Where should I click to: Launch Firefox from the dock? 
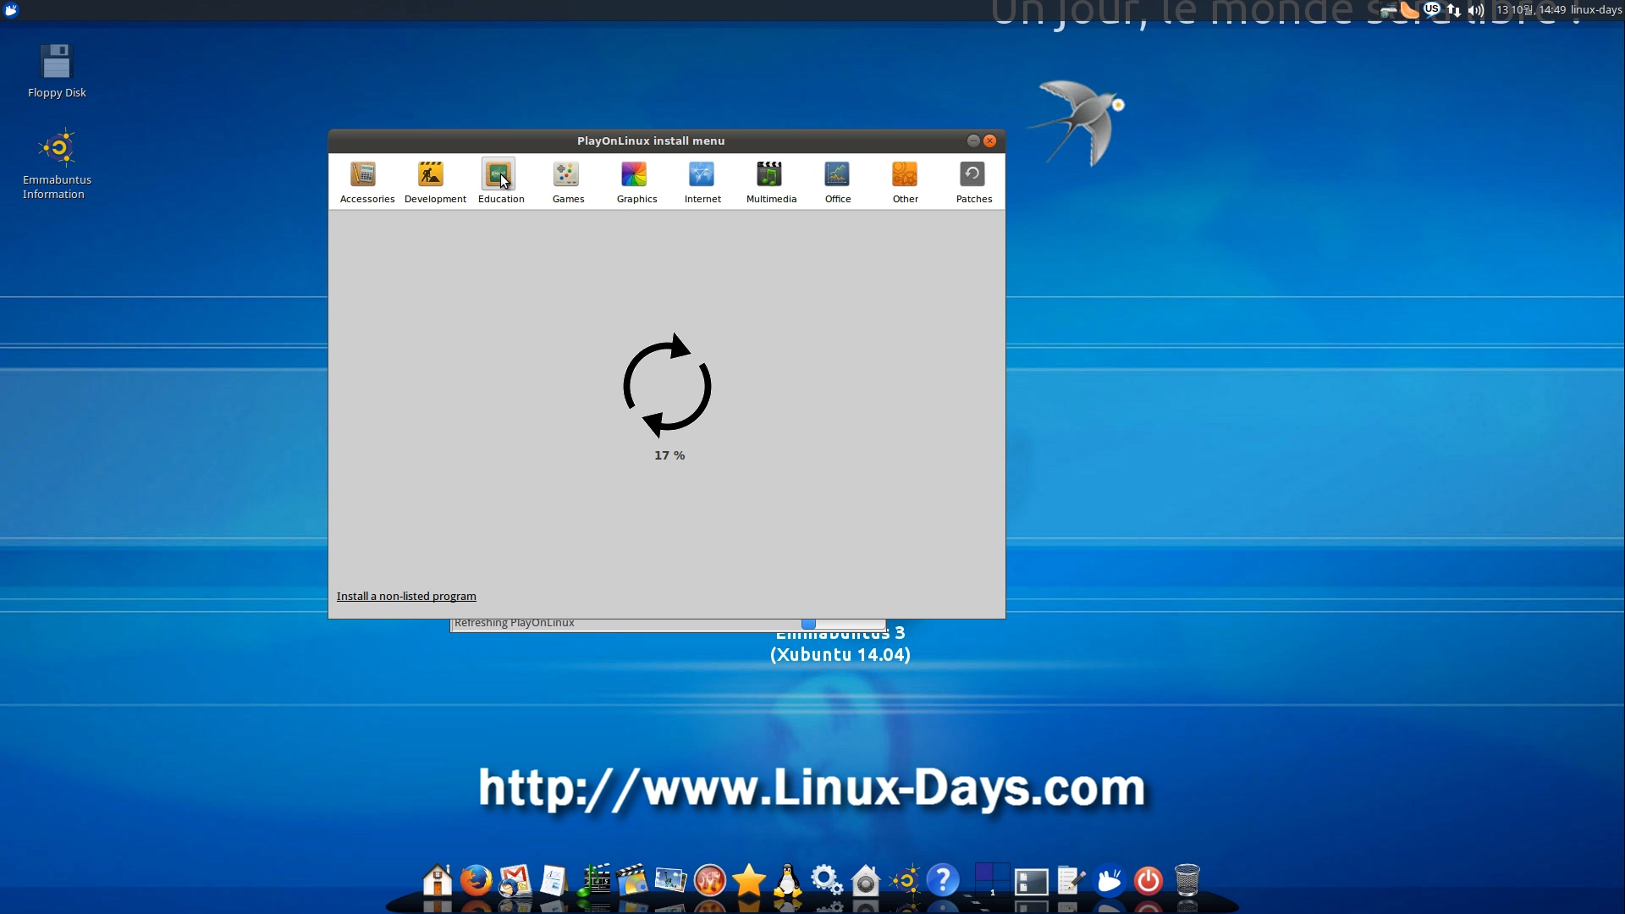tap(476, 880)
